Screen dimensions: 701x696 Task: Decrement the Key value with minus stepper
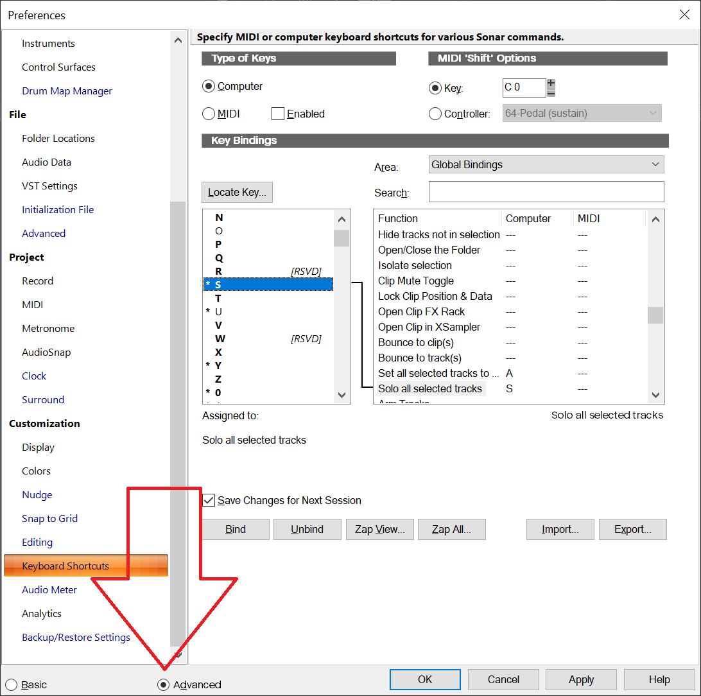pos(551,92)
